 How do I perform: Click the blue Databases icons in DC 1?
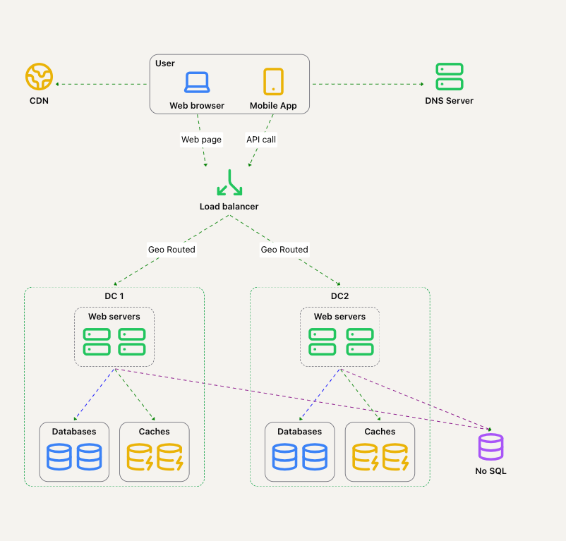(x=74, y=457)
